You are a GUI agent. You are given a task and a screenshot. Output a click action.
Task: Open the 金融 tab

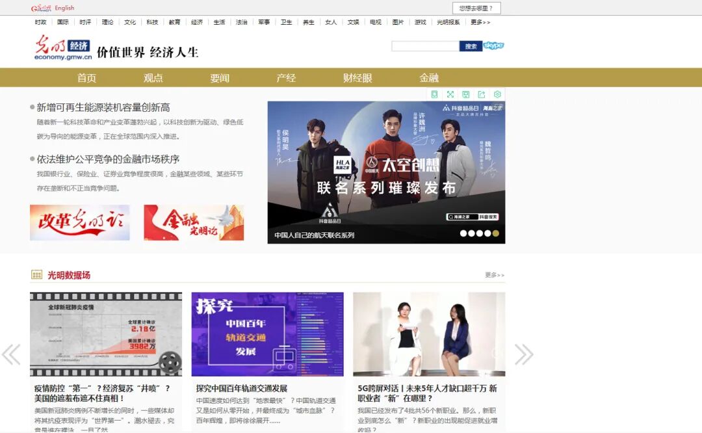(x=429, y=78)
